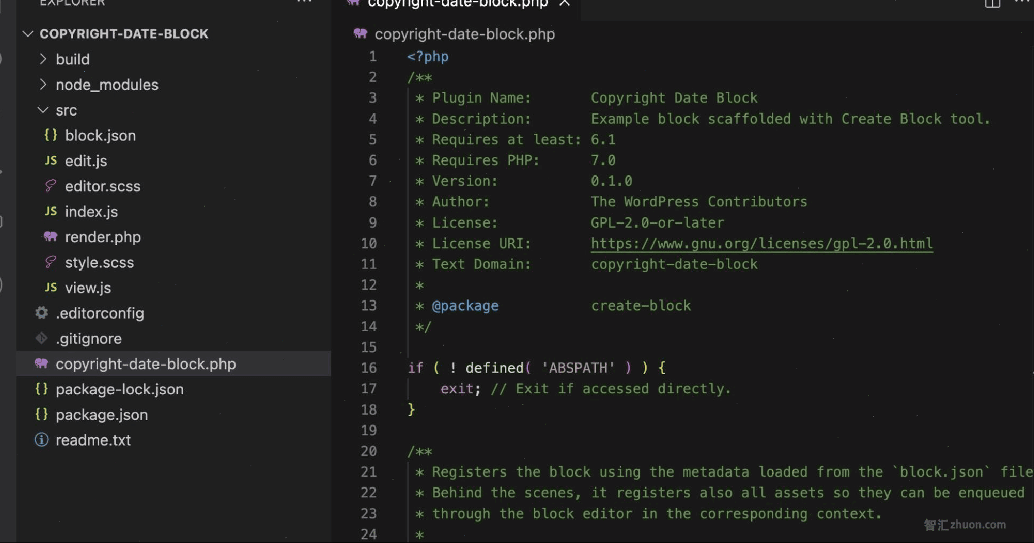Click the Sass icon beside style.scss
The width and height of the screenshot is (1034, 543).
[x=50, y=262]
